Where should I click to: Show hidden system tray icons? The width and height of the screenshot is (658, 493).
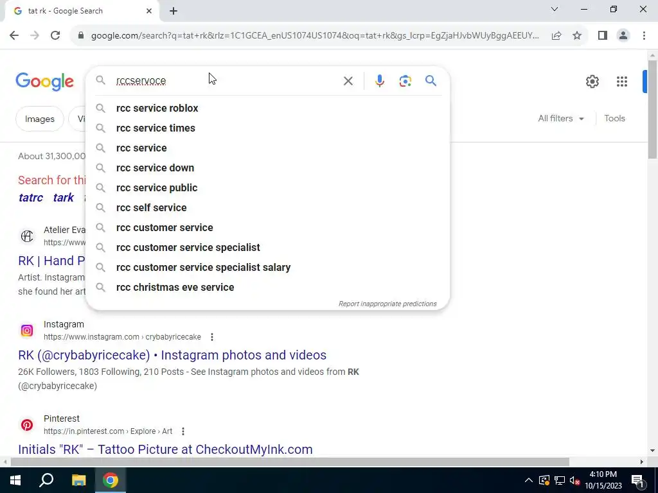click(529, 480)
